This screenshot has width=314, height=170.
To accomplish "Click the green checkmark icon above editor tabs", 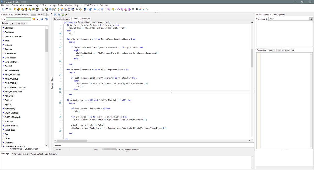I will coord(63,14).
